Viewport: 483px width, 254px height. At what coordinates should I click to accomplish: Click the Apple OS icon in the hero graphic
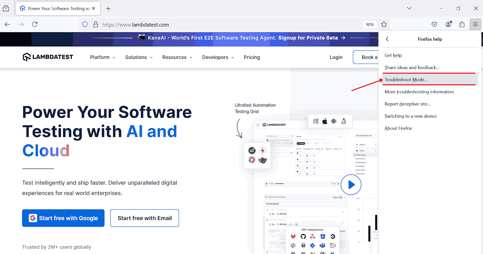[325, 121]
